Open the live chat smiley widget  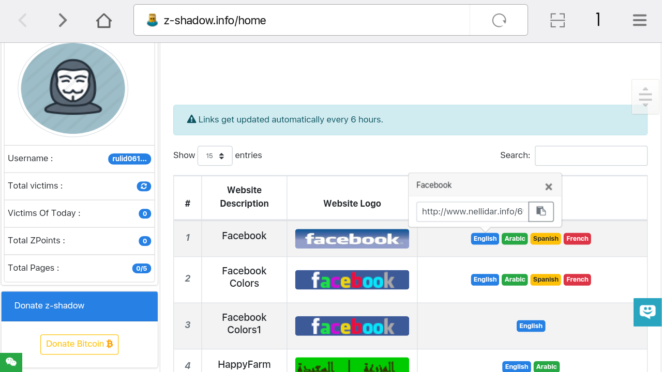pos(648,312)
